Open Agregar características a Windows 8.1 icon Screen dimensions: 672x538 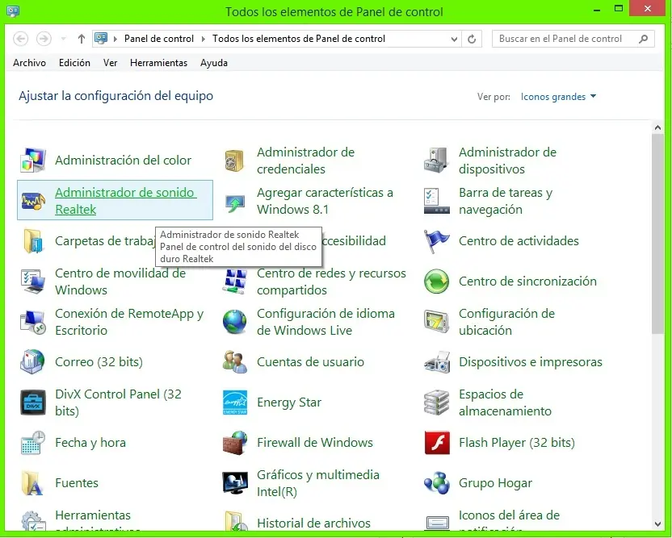234,203
